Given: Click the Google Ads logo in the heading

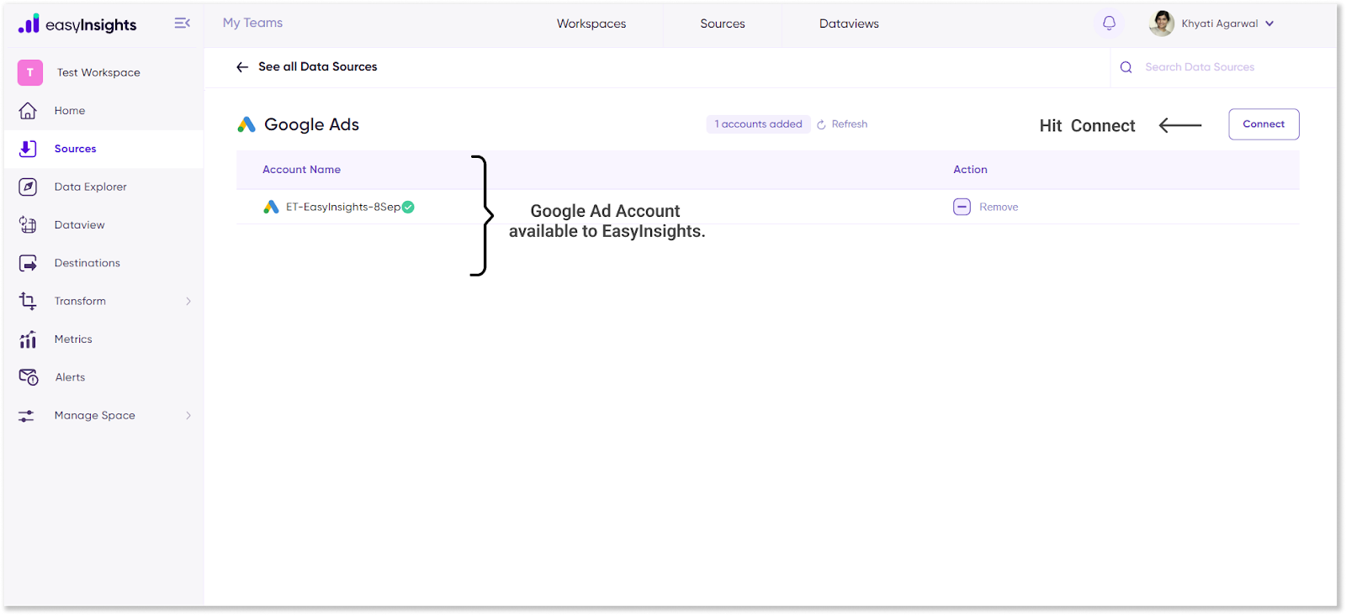Looking at the screenshot, I should 246,124.
